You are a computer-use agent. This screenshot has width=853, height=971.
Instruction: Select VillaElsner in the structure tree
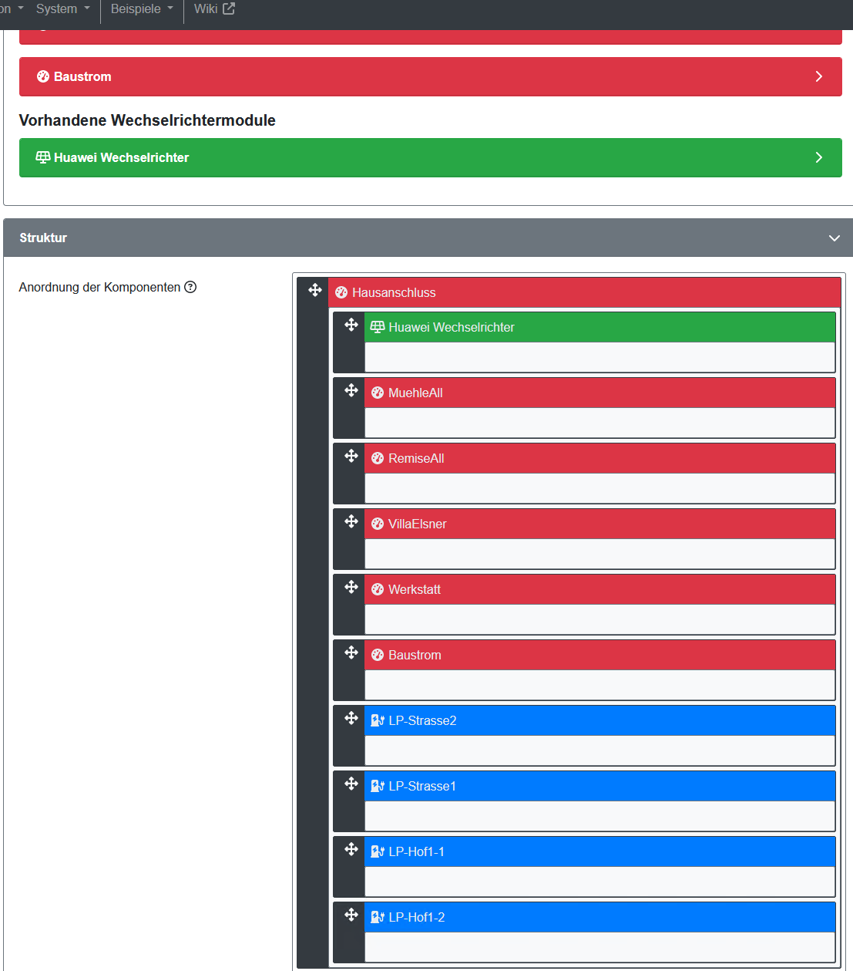[599, 524]
